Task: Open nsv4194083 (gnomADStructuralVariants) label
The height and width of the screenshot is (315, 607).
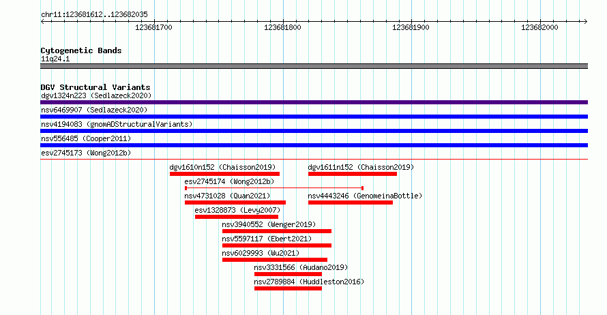Action: click(117, 124)
